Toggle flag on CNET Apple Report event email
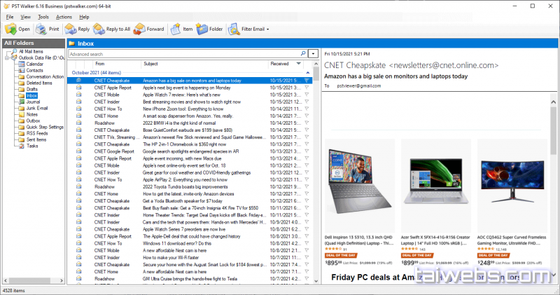560x295 pixels. click(307, 88)
